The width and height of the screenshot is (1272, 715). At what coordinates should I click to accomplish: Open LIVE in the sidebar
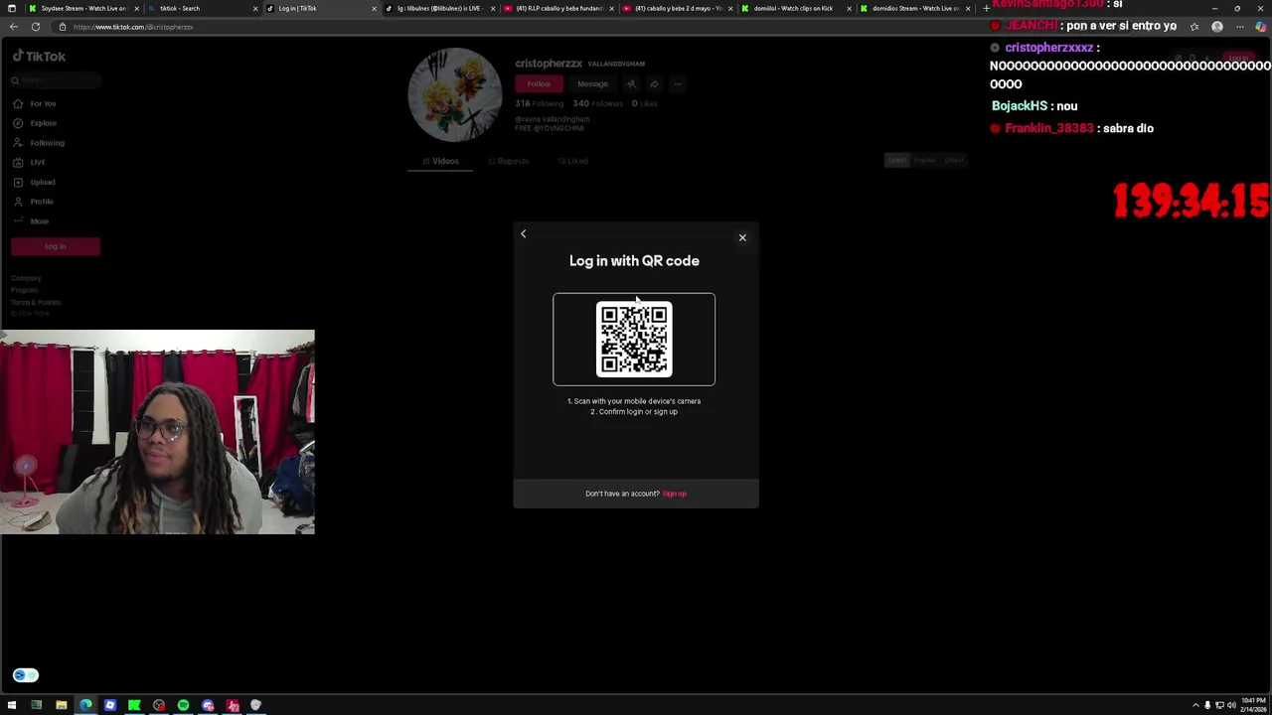(29, 163)
